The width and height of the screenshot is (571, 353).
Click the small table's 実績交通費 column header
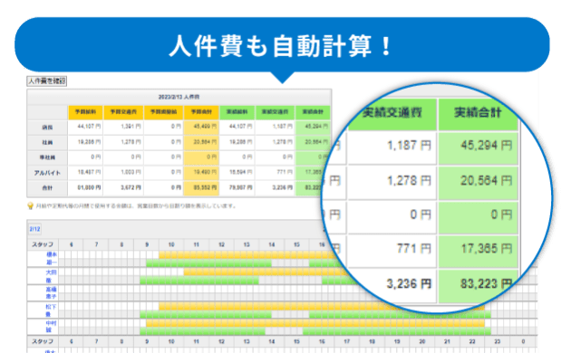[x=275, y=112]
